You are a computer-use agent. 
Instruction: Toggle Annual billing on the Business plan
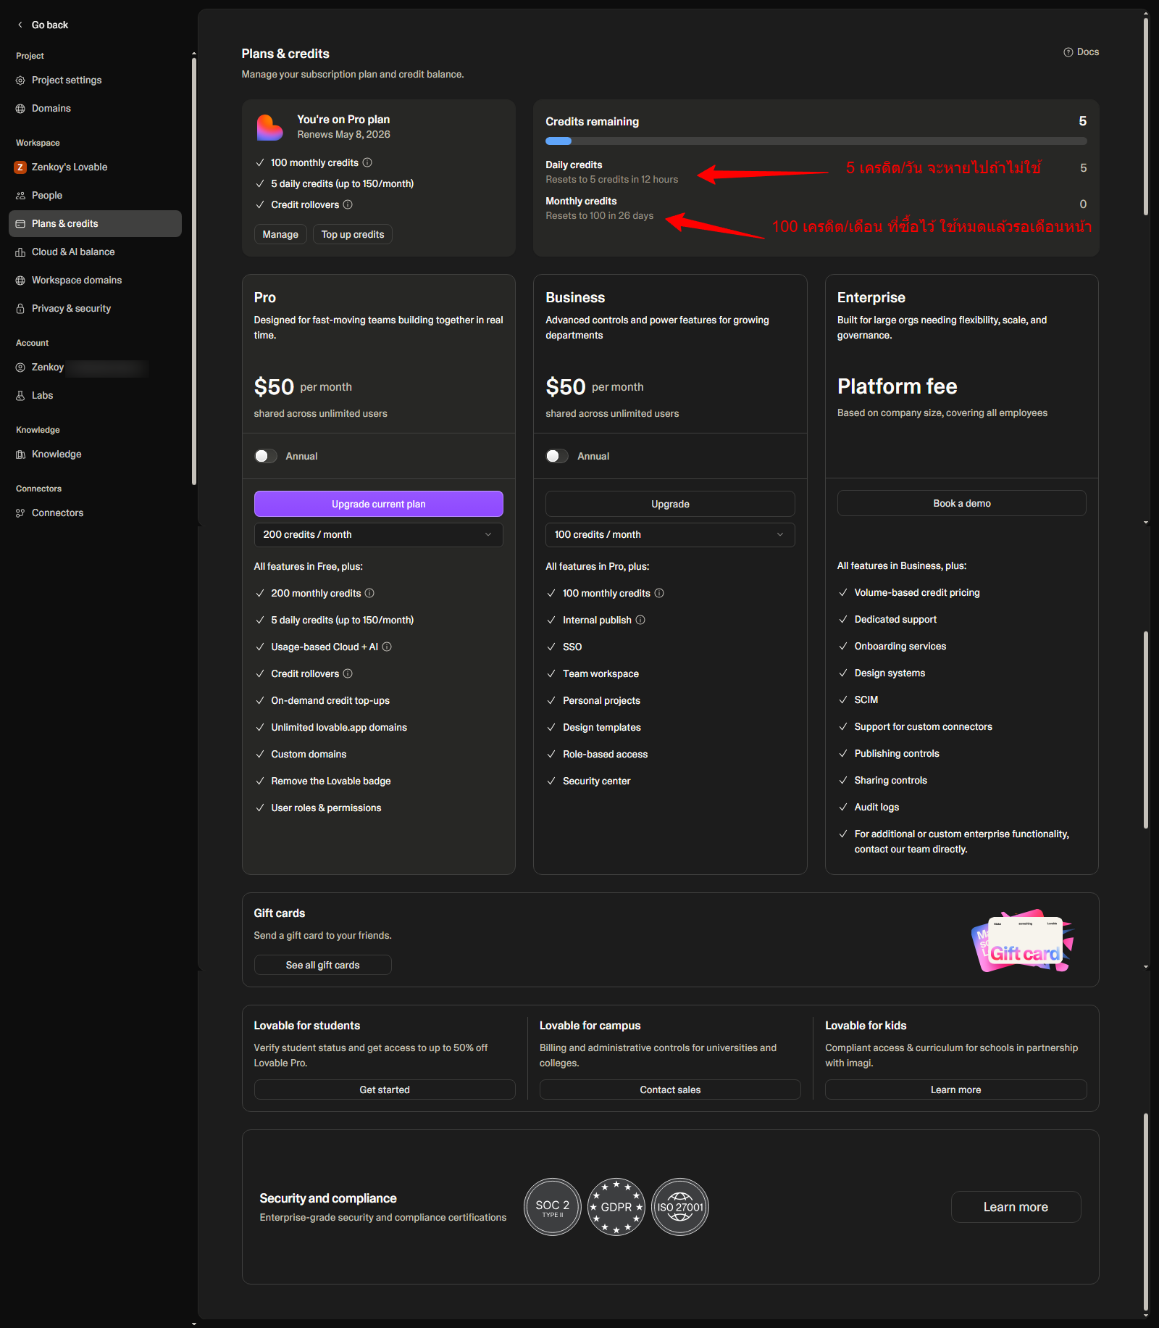(557, 456)
